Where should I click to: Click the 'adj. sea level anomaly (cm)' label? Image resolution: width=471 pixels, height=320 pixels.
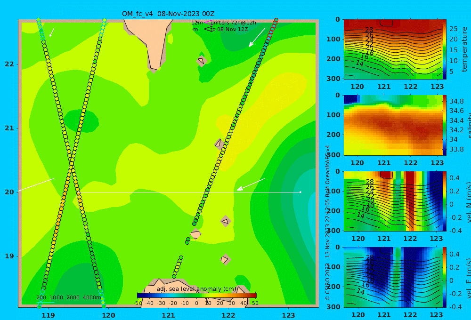(x=196, y=289)
